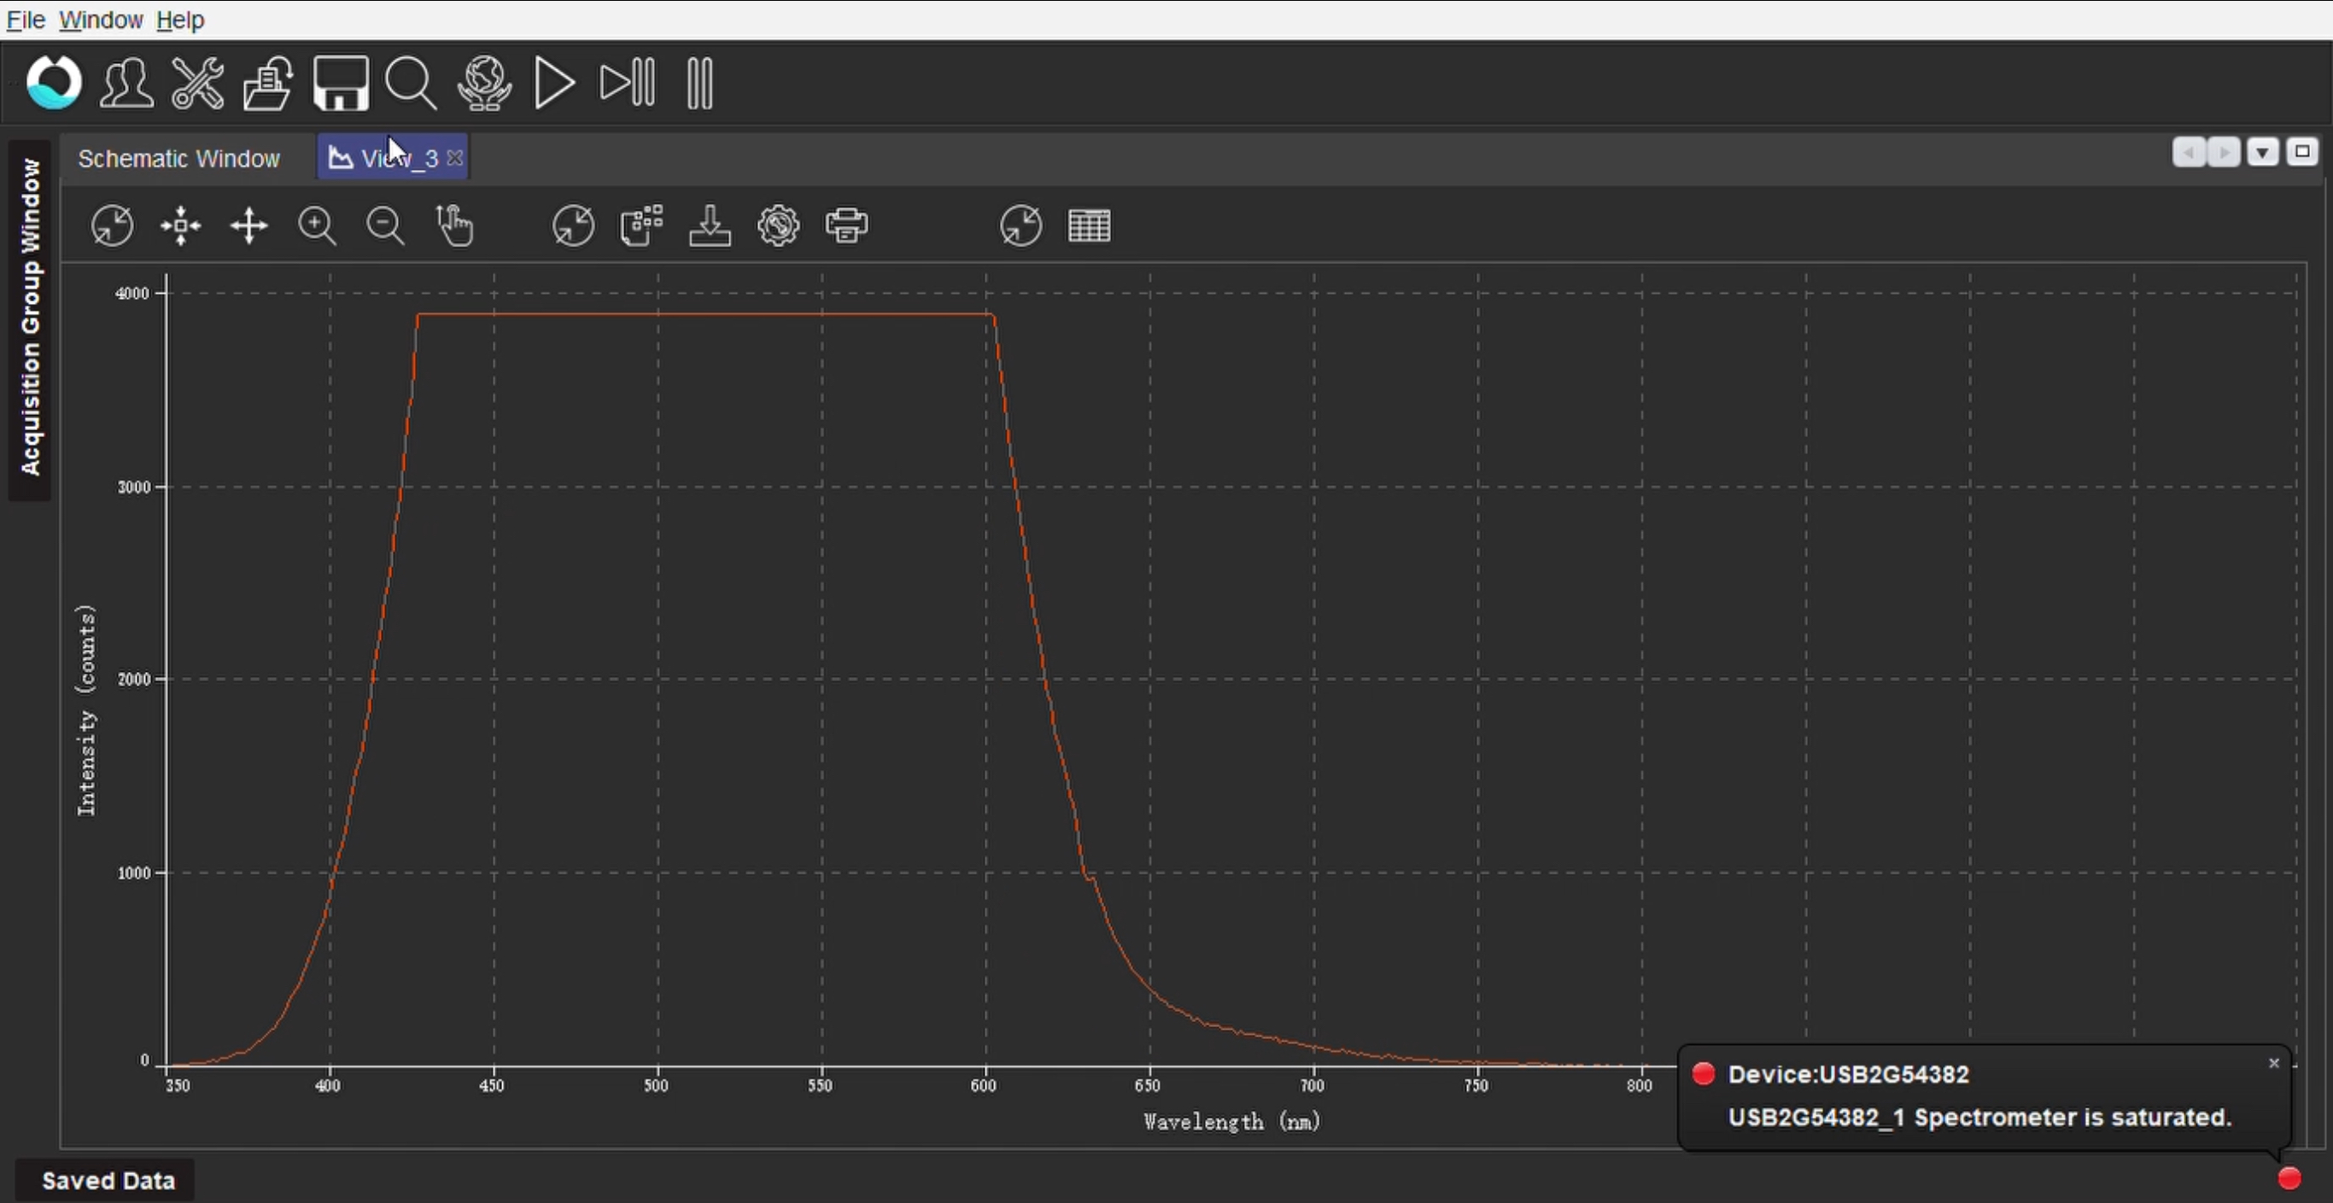Toggle the manual pan hand tool
Viewport: 2333px width, 1203px height.
click(x=453, y=225)
